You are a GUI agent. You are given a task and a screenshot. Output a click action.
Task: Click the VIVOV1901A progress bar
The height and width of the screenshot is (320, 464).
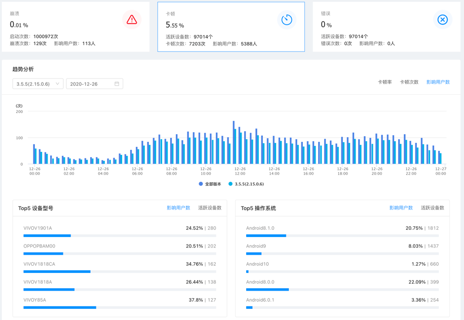(120, 235)
